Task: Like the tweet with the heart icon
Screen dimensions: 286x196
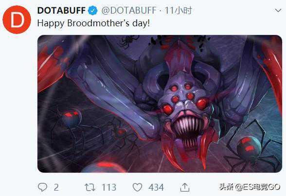Action: coord(137,187)
